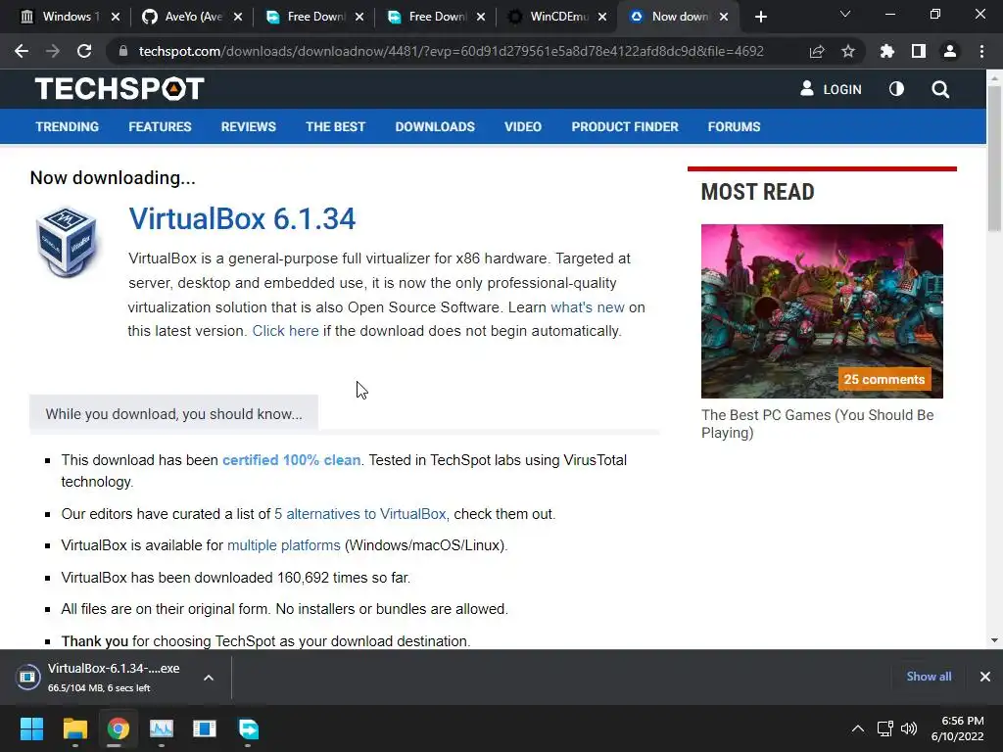
Task: Close the downloads bar
Action: pyautogui.click(x=985, y=677)
